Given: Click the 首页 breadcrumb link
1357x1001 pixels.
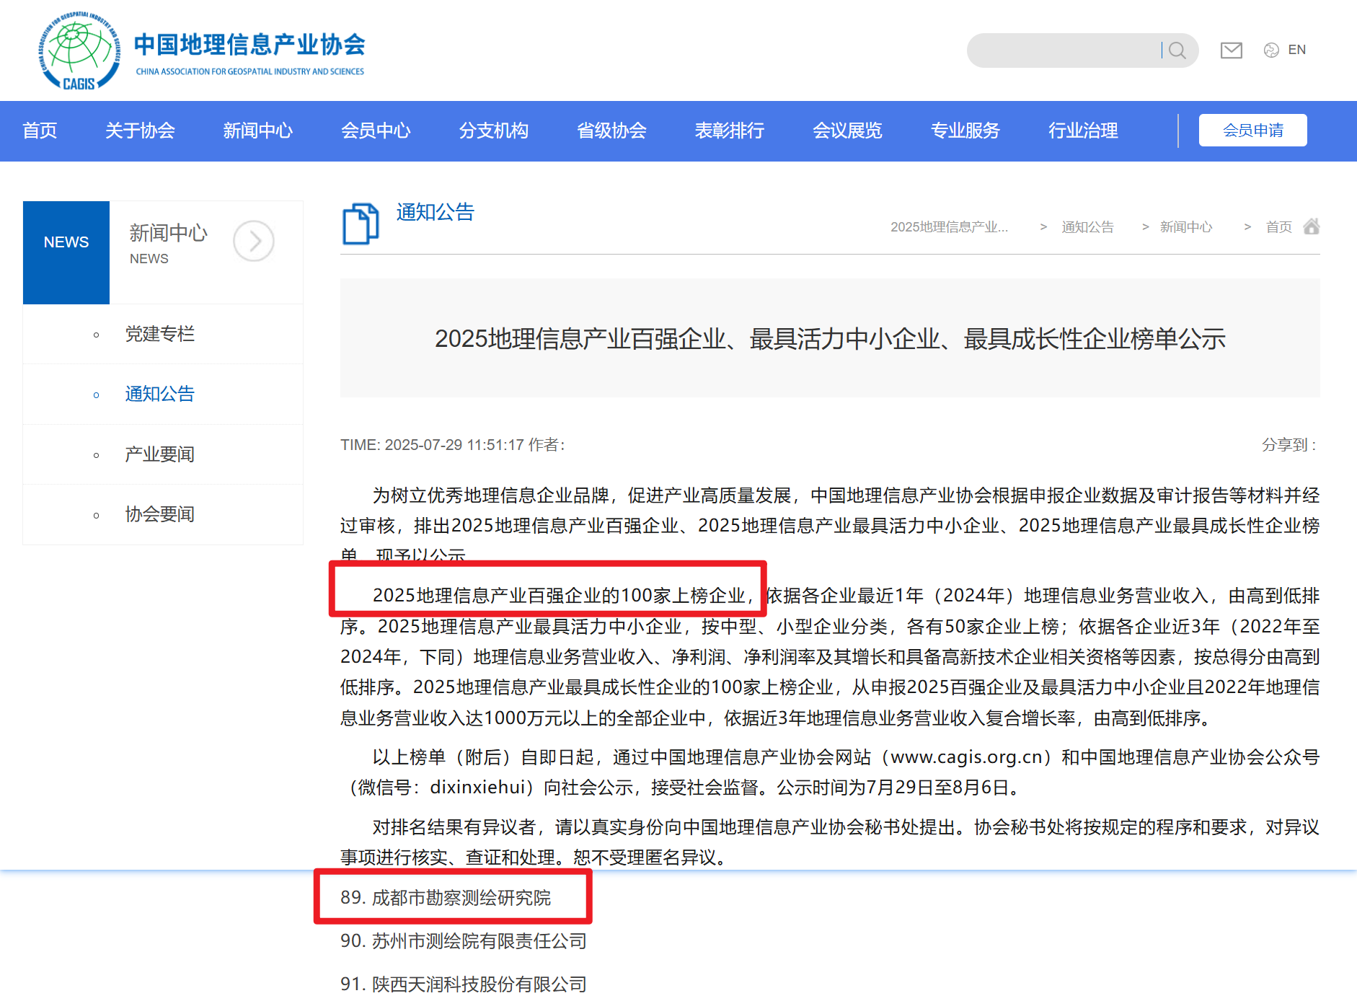Looking at the screenshot, I should [1278, 227].
